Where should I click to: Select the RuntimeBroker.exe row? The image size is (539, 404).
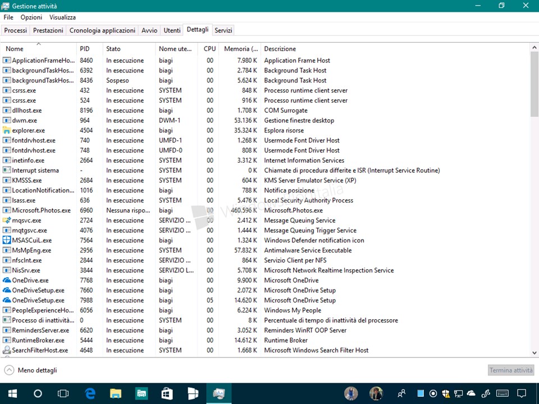pyautogui.click(x=265, y=341)
